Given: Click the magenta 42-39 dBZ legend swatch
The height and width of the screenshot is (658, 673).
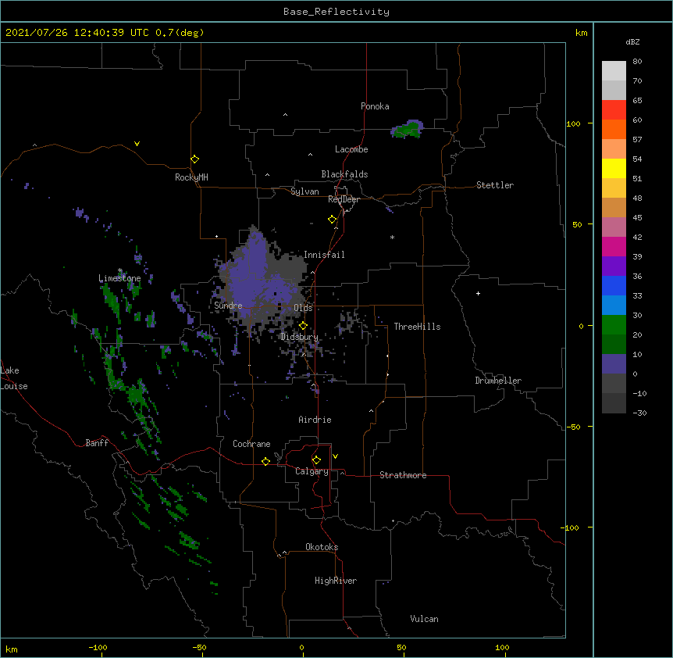Looking at the screenshot, I should click(x=614, y=246).
